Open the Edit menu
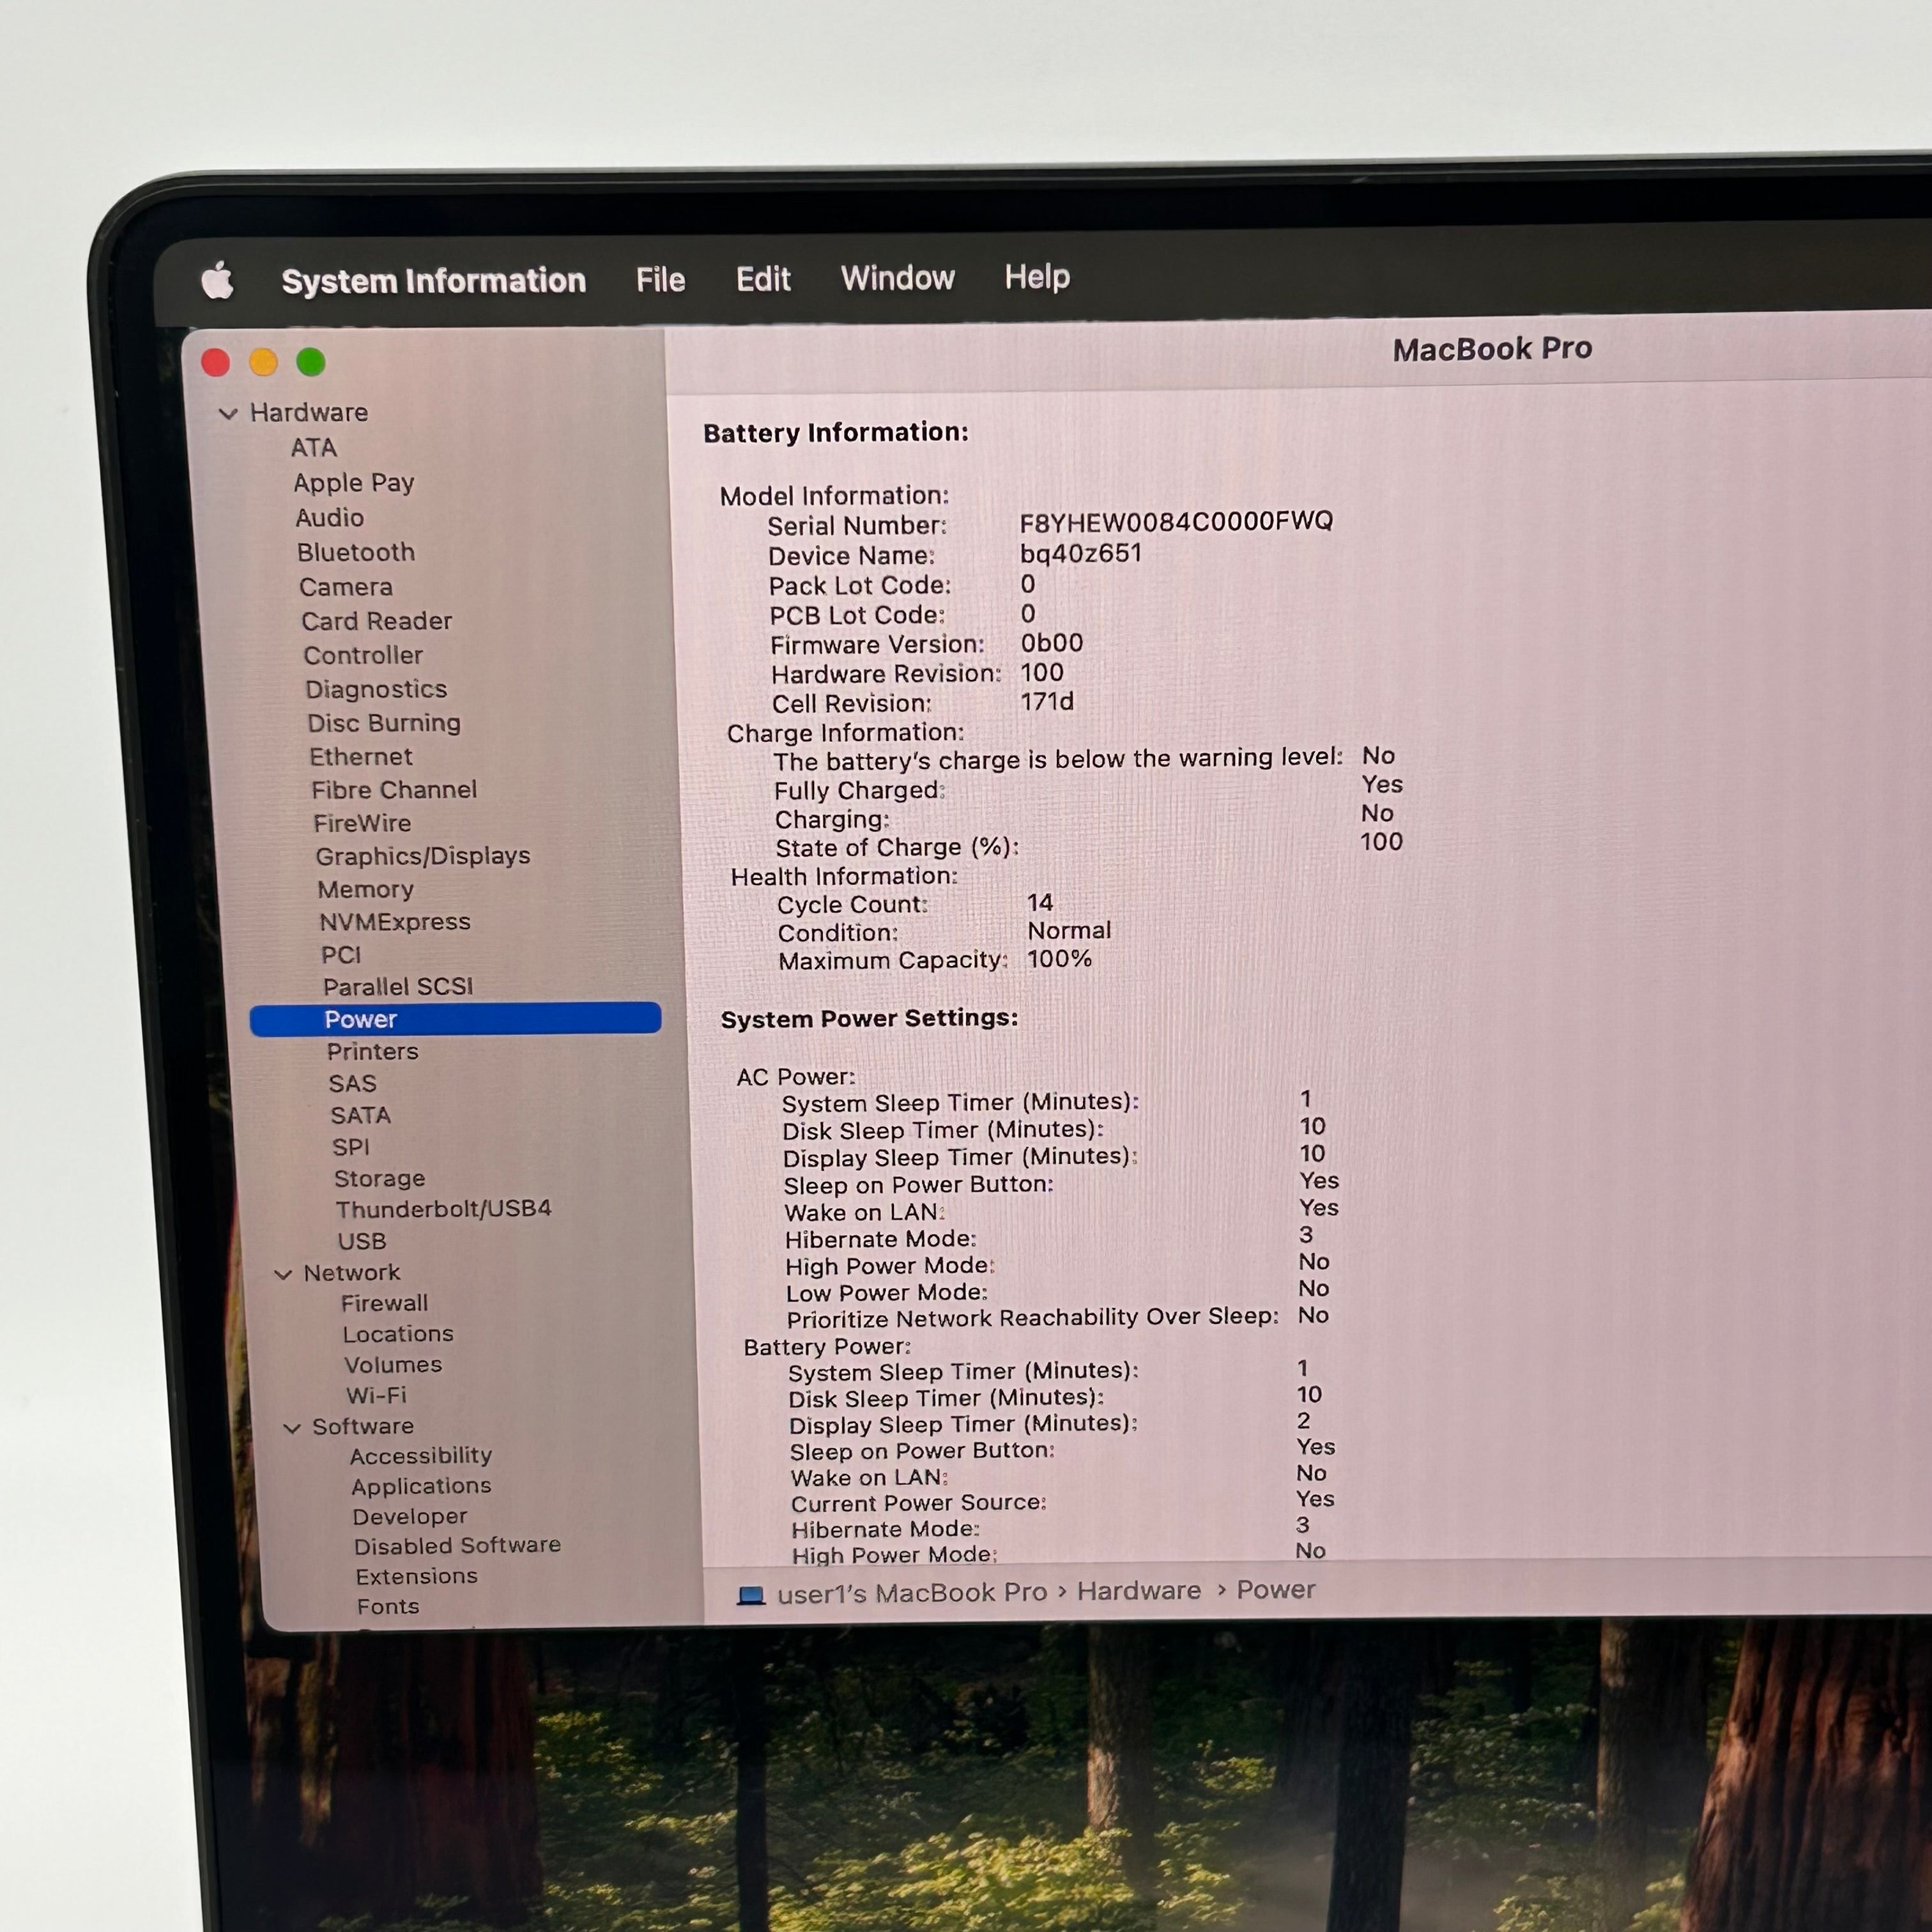Viewport: 1932px width, 1932px height. click(763, 278)
